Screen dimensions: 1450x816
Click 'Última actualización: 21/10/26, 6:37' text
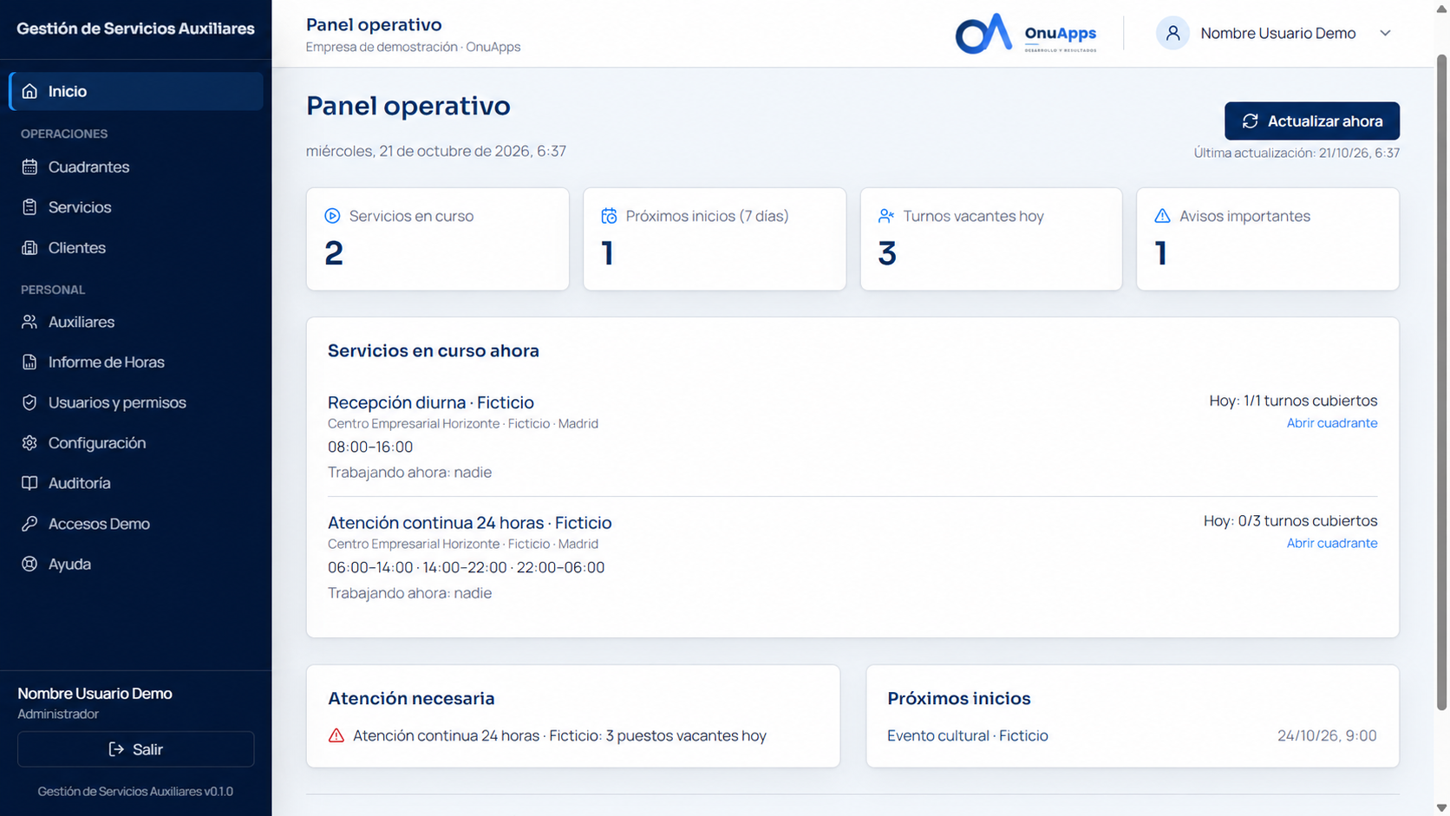[1297, 153]
